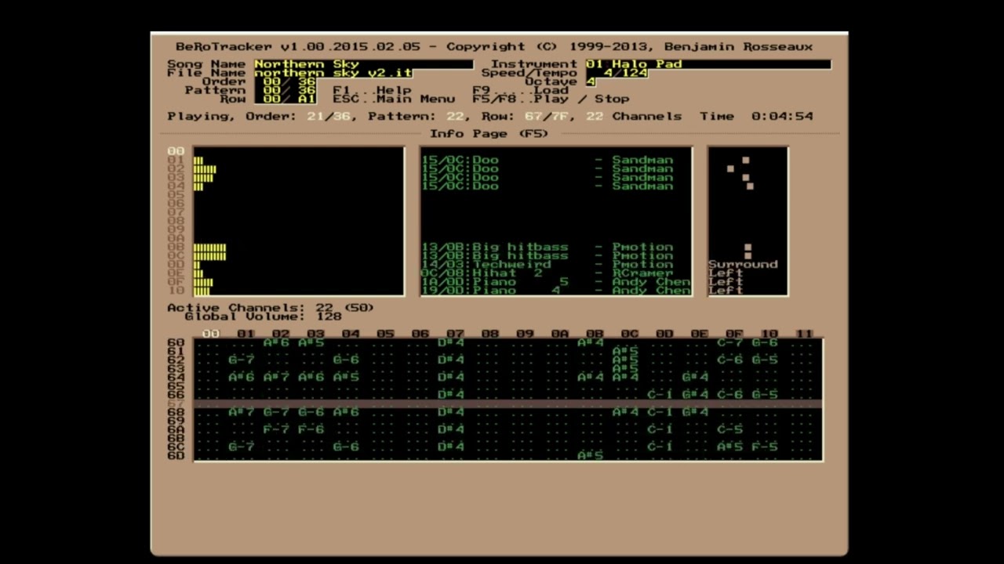Click the Instrument field "01 Halo Pad"
The height and width of the screenshot is (564, 1004).
(x=708, y=64)
